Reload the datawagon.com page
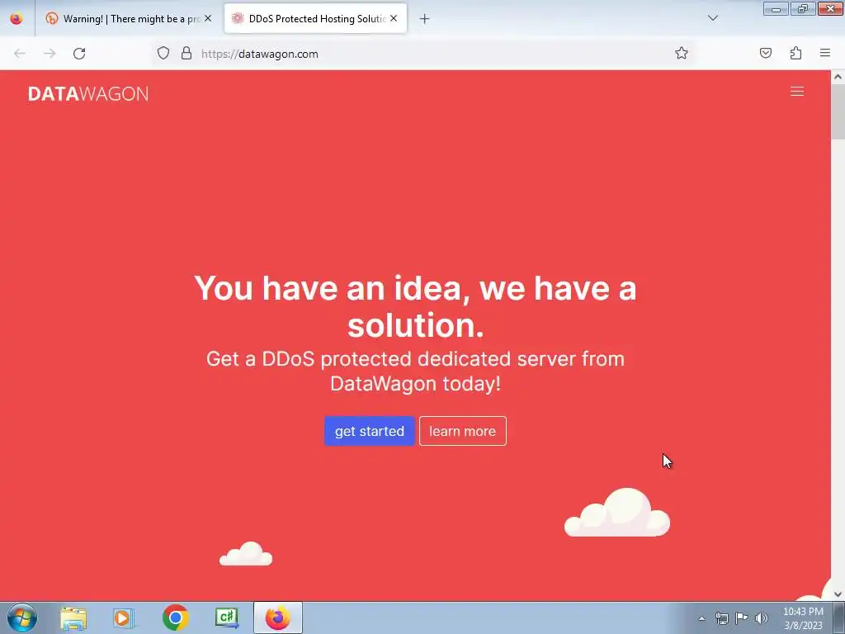This screenshot has height=634, width=845. pos(79,54)
